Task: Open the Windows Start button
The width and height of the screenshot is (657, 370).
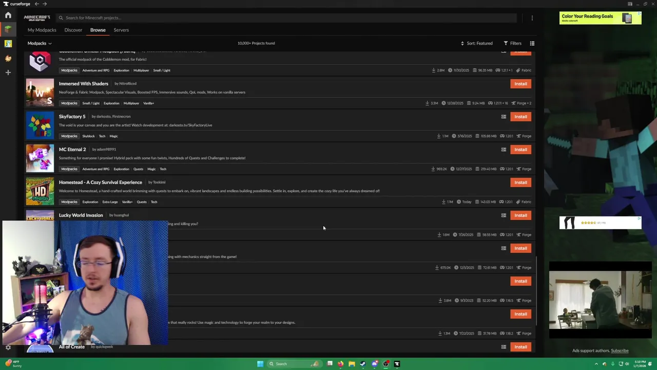Action: [x=260, y=364]
